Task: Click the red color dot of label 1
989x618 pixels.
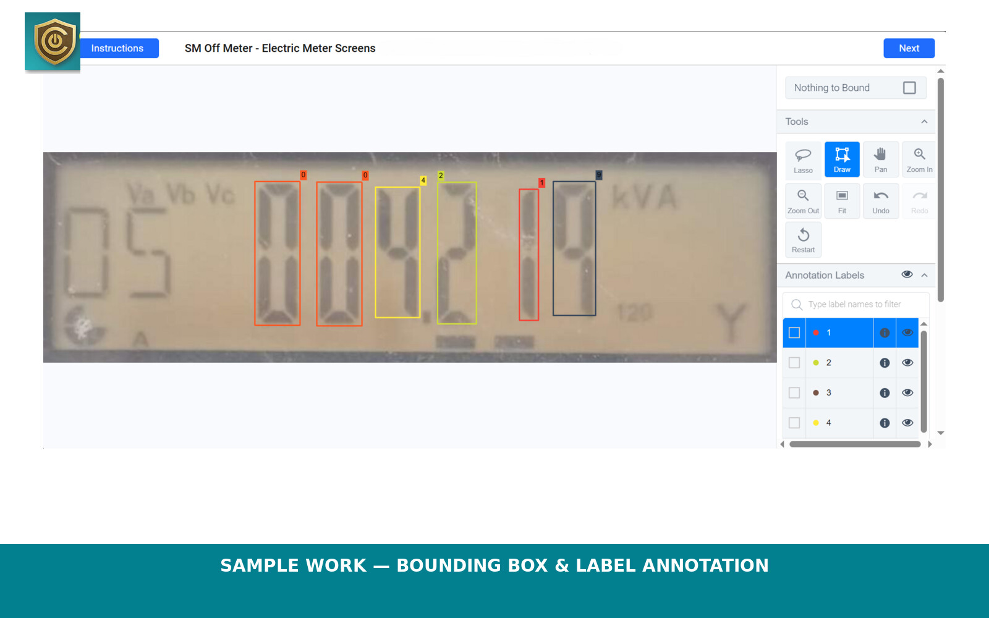Action: (x=816, y=332)
